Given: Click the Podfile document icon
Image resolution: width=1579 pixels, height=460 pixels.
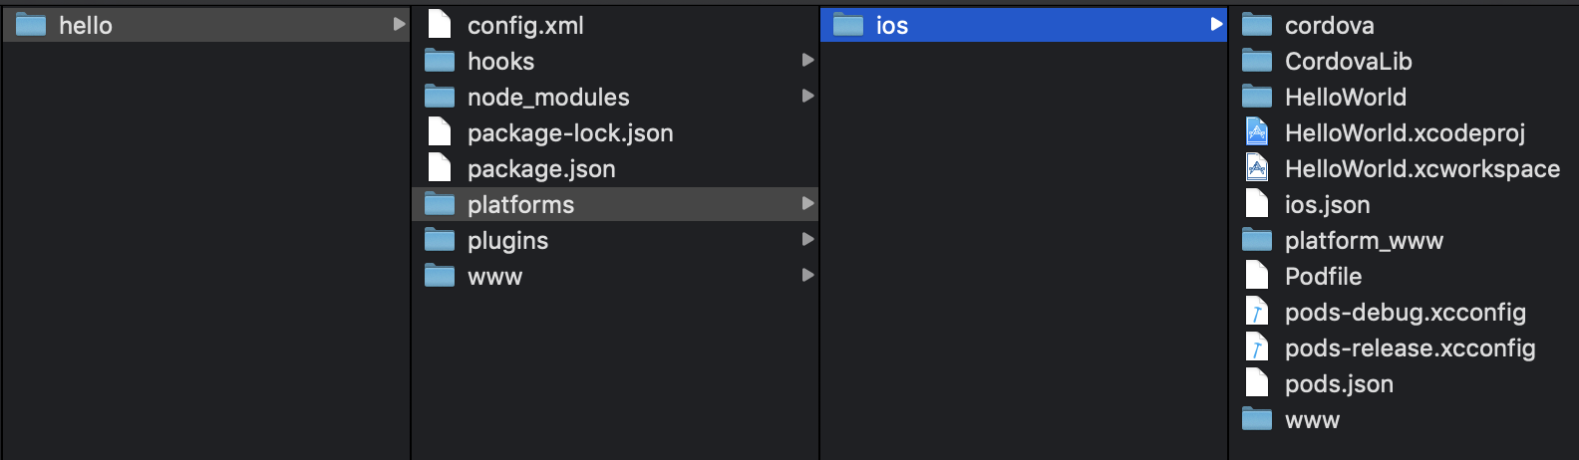Looking at the screenshot, I should 1257,276.
